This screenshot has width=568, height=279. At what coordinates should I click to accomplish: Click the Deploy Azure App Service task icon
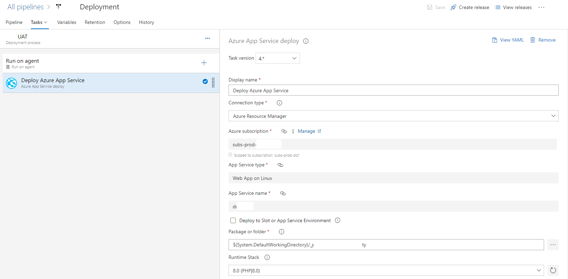coord(11,83)
